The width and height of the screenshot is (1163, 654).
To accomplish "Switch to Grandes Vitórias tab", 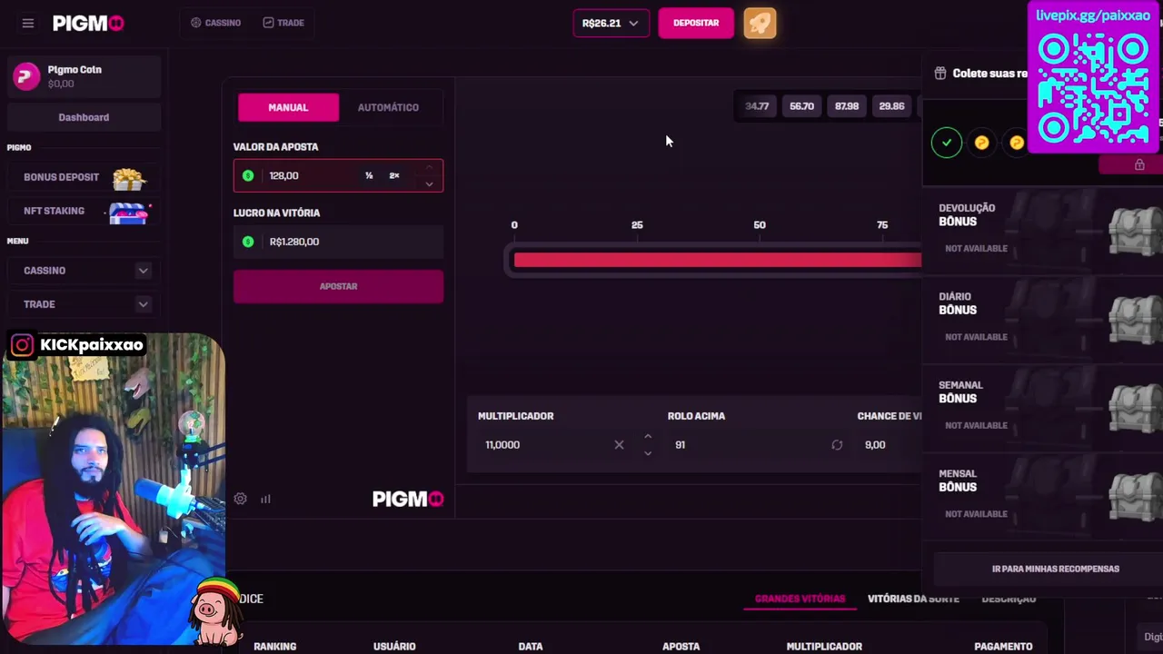I will pos(800,599).
